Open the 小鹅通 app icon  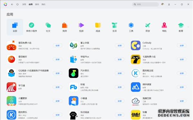tap(73, 101)
